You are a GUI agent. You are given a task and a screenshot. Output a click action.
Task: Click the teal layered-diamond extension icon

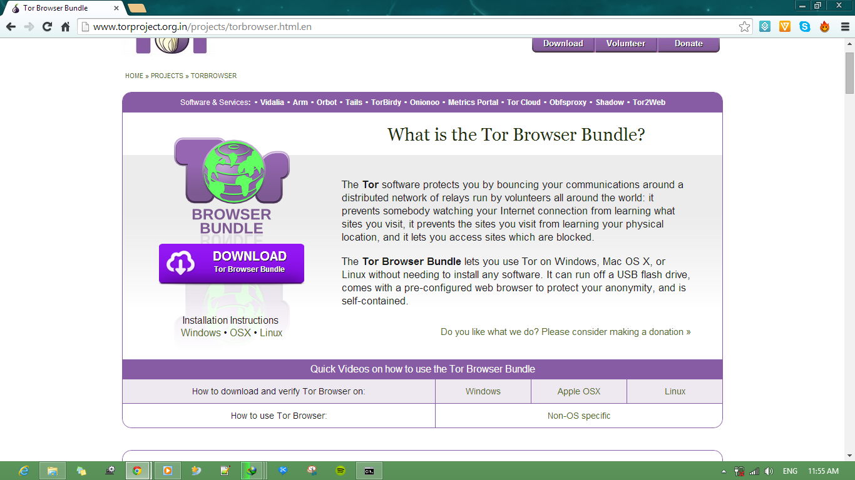(x=765, y=27)
